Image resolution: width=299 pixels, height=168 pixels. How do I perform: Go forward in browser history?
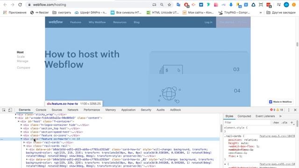(x=13, y=5)
